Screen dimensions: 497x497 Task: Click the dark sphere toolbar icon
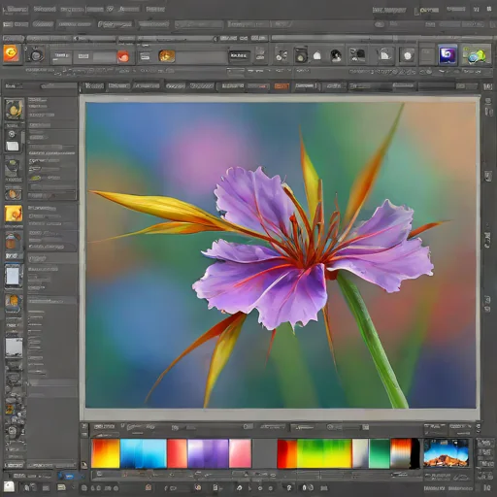click(x=336, y=56)
